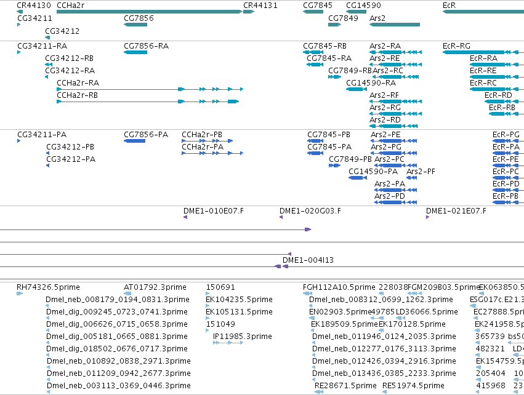This screenshot has height=395, width=524.
Task: Select the Ars2-PF protein feature
Action: [412, 178]
